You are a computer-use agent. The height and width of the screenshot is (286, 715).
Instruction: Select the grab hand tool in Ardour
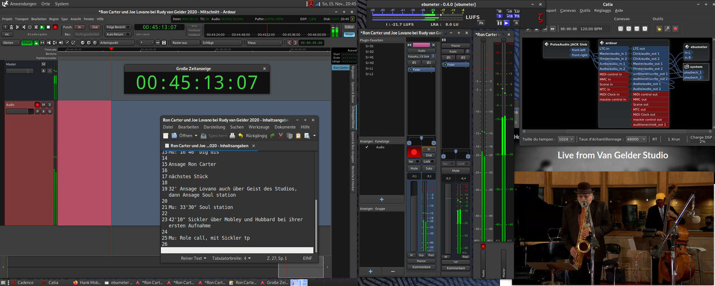coord(36,42)
